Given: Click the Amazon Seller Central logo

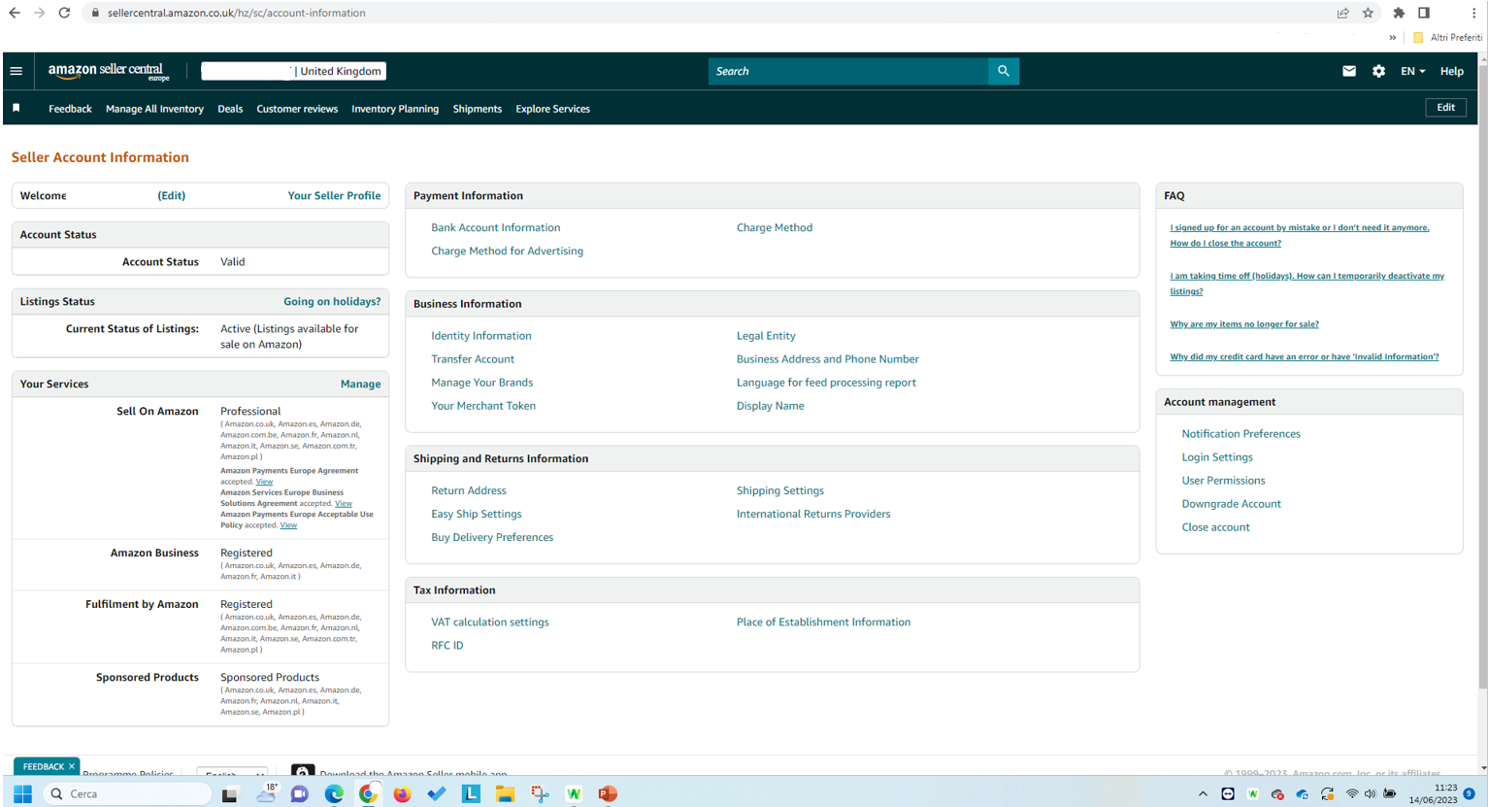Looking at the screenshot, I should [x=109, y=72].
